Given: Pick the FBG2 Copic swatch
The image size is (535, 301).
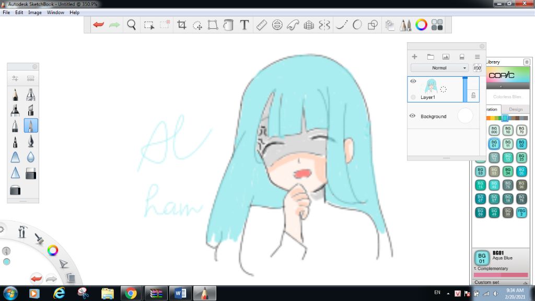Looking at the screenshot, I should pyautogui.click(x=521, y=212).
